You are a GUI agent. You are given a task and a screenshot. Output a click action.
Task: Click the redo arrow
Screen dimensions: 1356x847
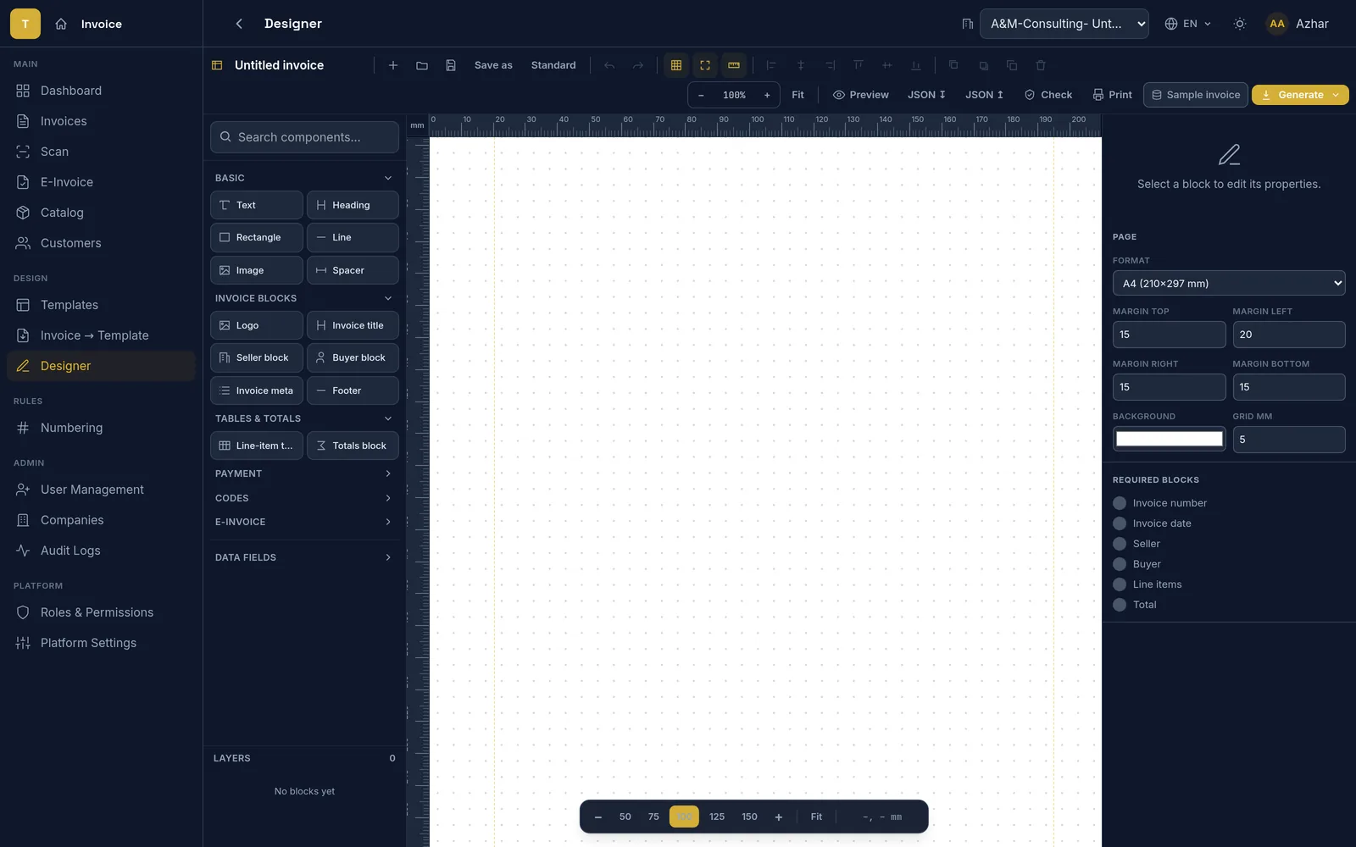pos(638,65)
